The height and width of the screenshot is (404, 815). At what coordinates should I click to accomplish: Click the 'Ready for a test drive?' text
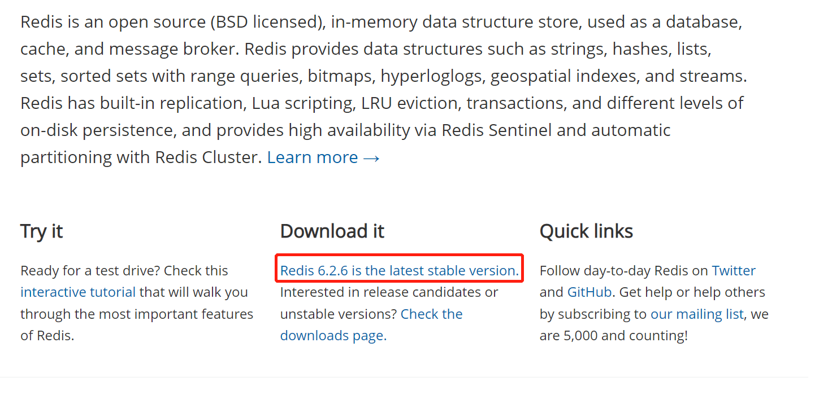click(90, 271)
